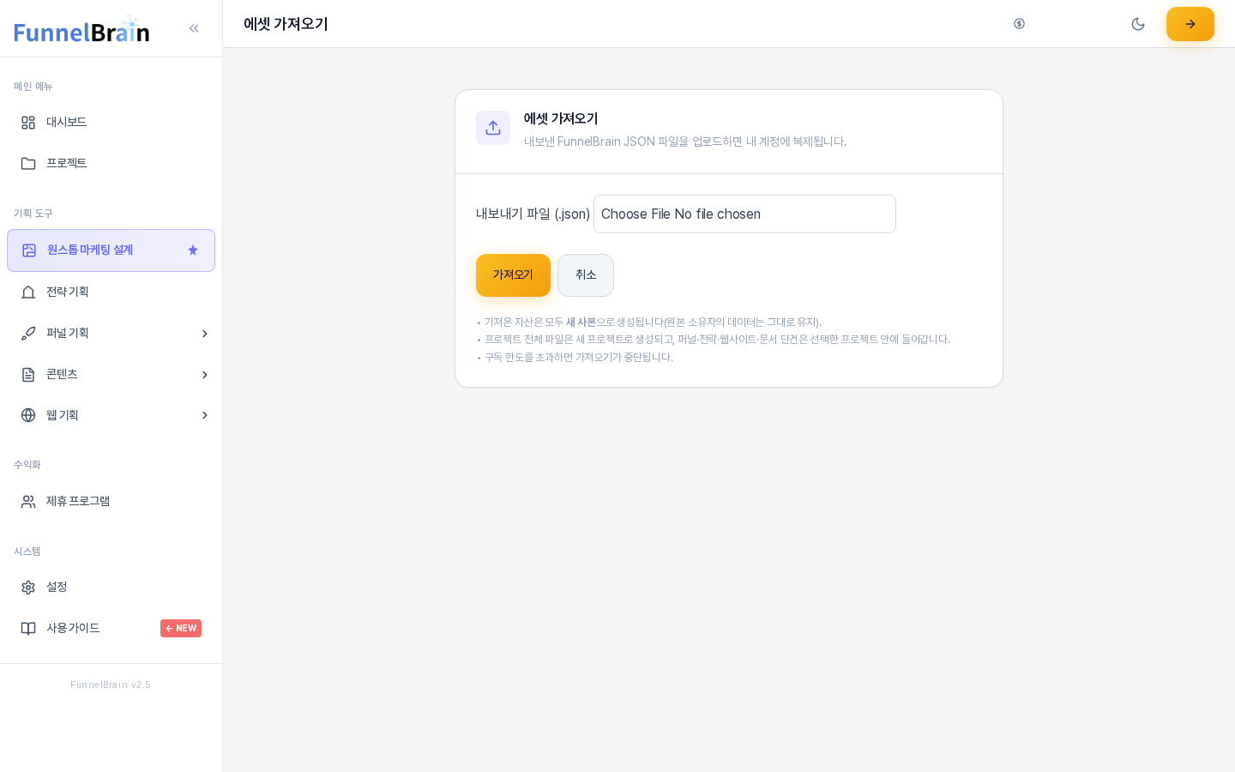
Task: Select 원스톱 마케팅 설계 menu item
Action: (111, 250)
